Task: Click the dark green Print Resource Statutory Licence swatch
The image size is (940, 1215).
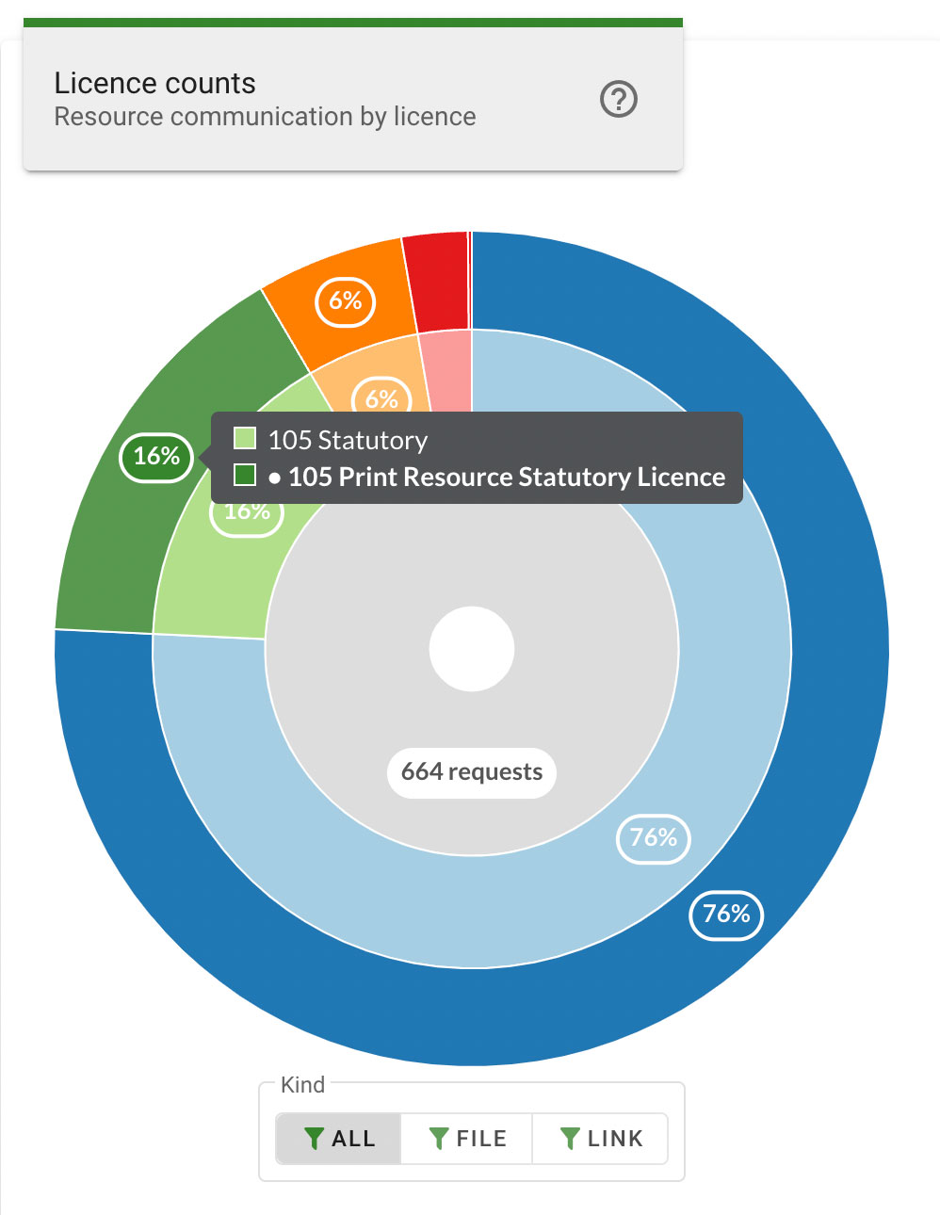Action: click(x=246, y=475)
